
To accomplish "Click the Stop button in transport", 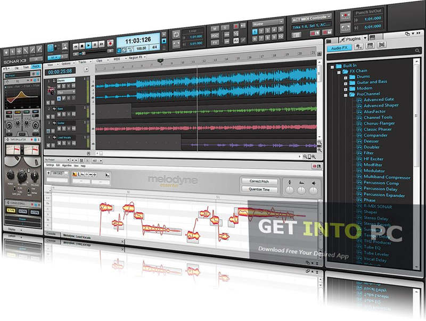I will 82,46.
